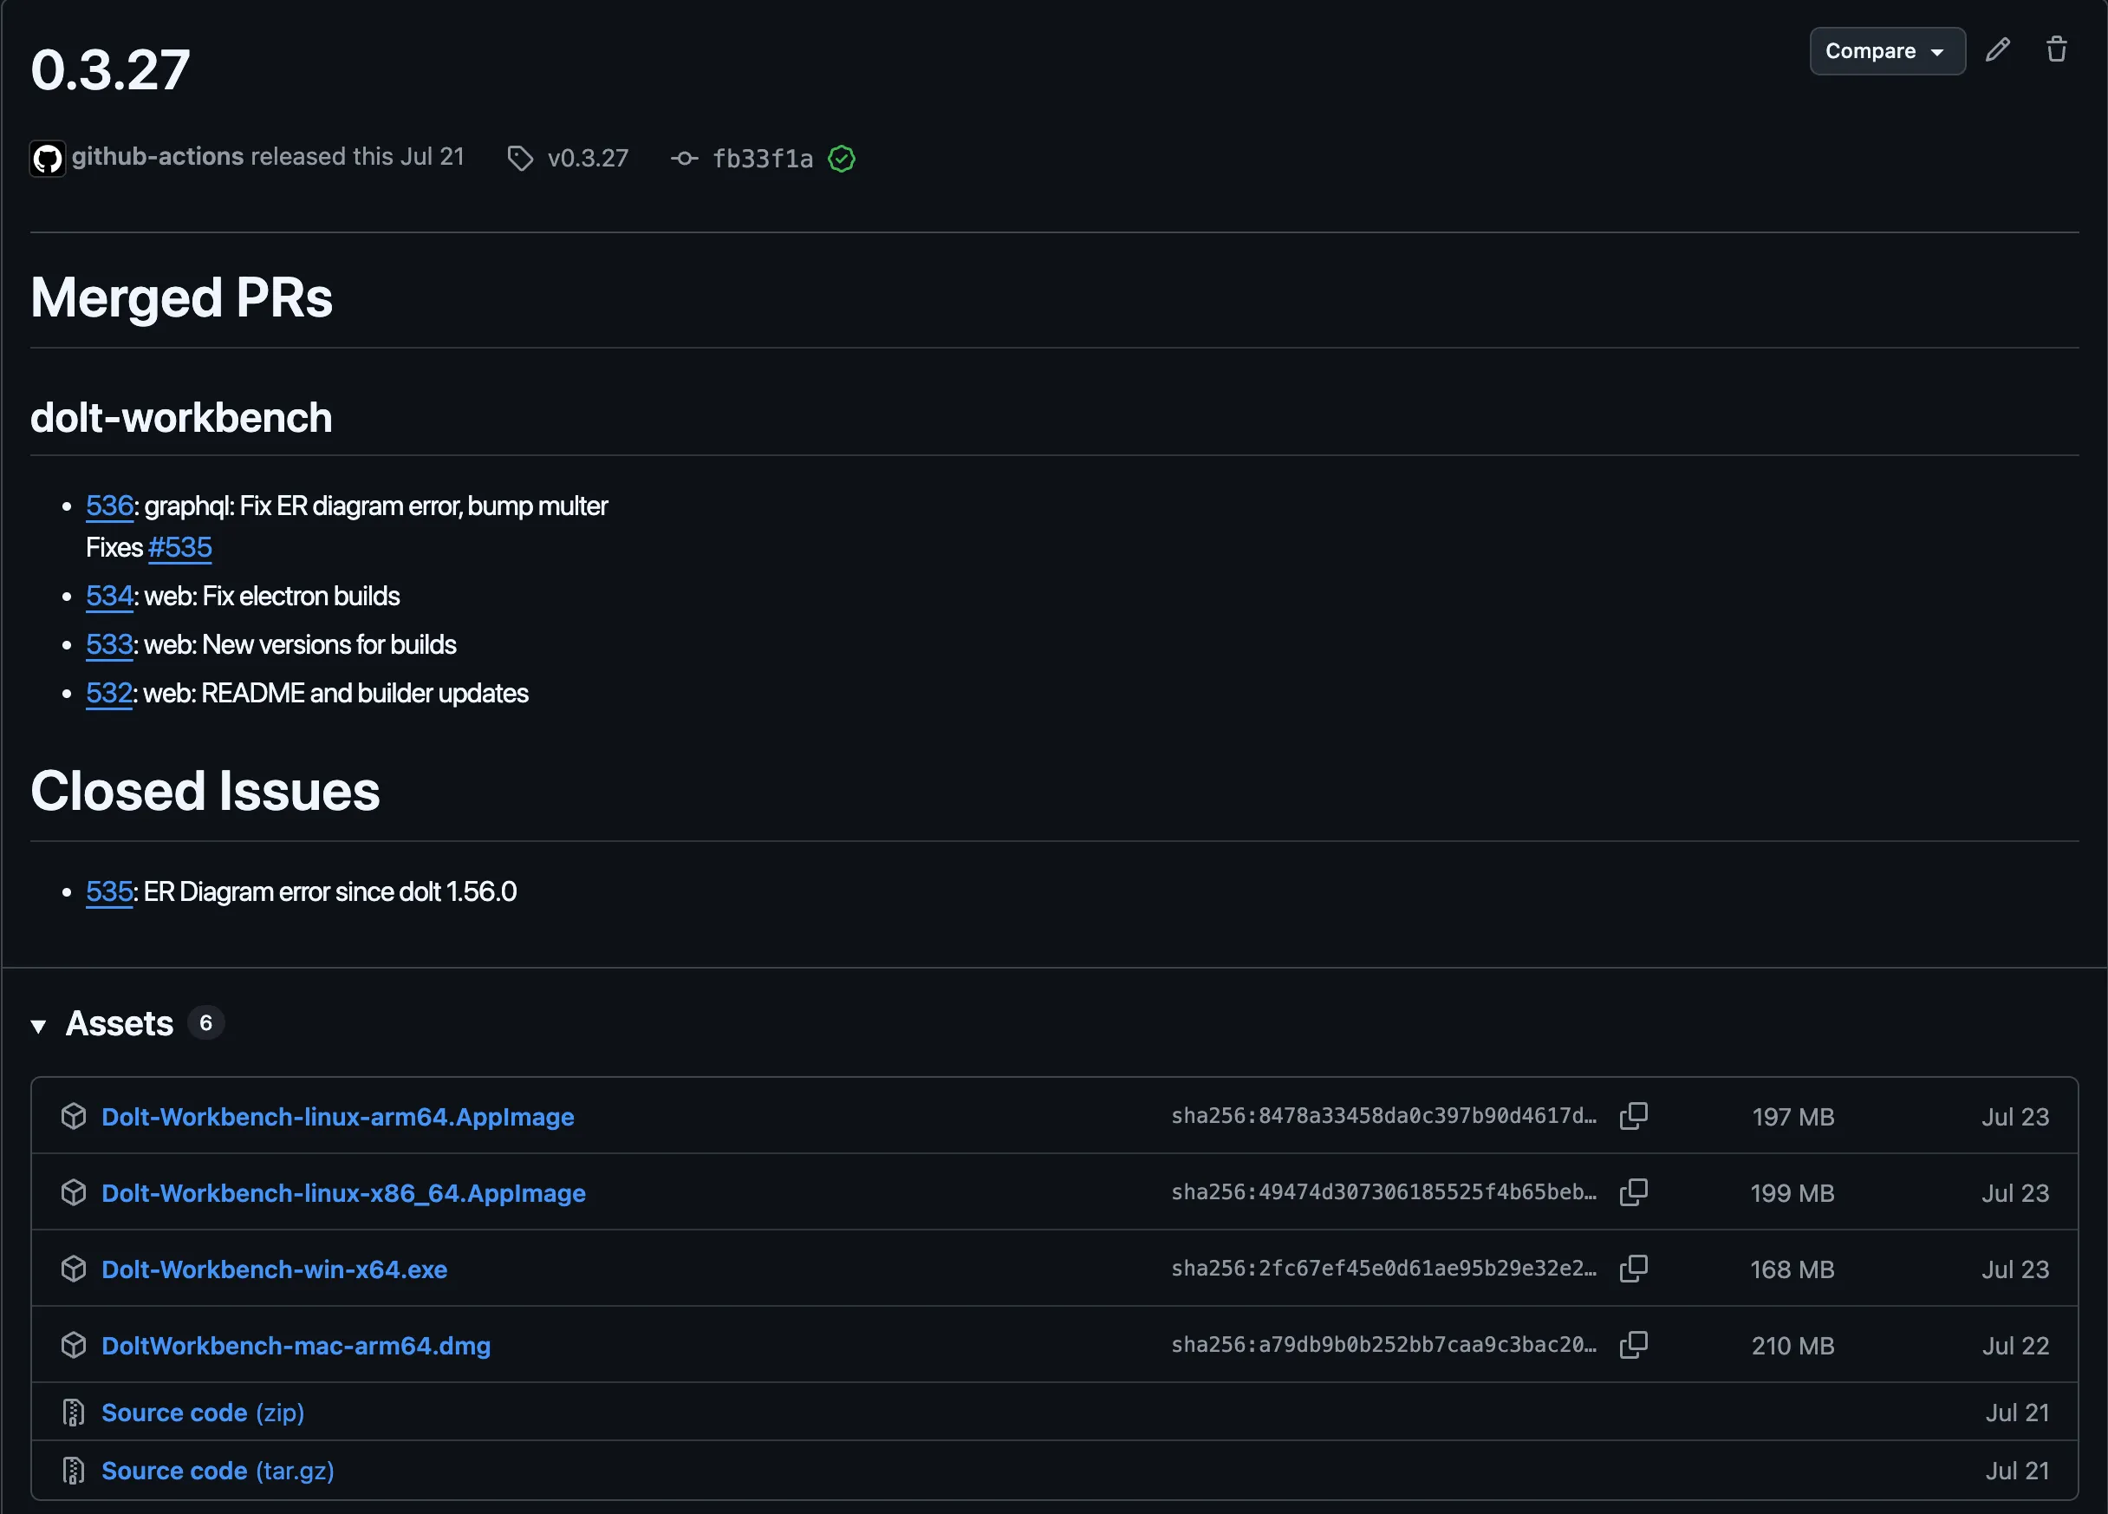Download DoltWorkbench-mac-arm64.dmg
The image size is (2108, 1514).
pyautogui.click(x=295, y=1346)
